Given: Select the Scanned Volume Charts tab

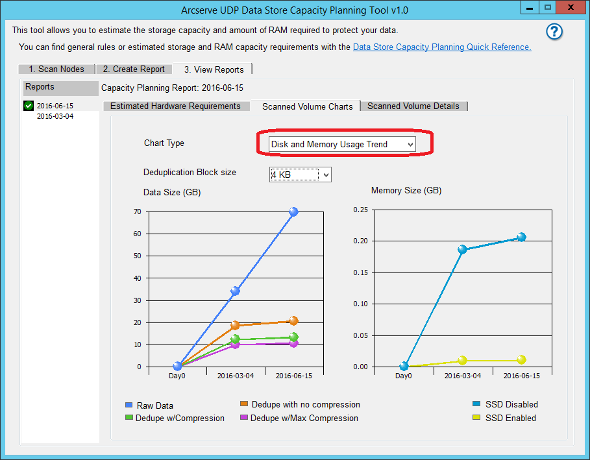Looking at the screenshot, I should pos(307,106).
